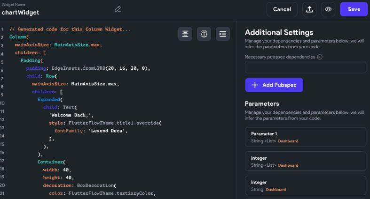Save the custom widget
The height and width of the screenshot is (199, 370).
(x=354, y=9)
